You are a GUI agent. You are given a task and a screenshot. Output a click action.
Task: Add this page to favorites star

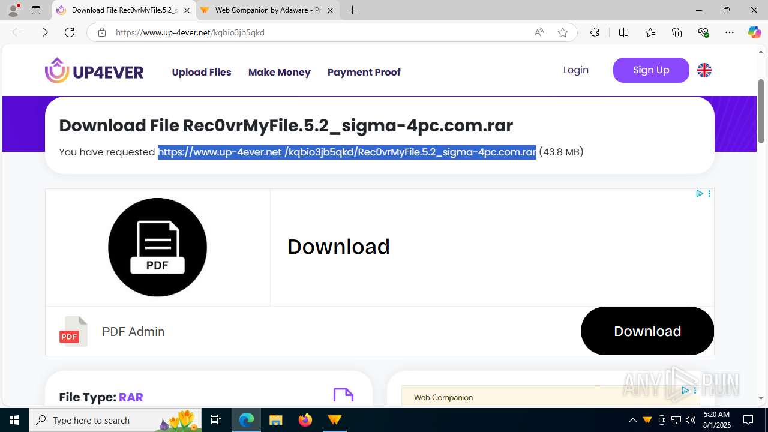tap(563, 32)
